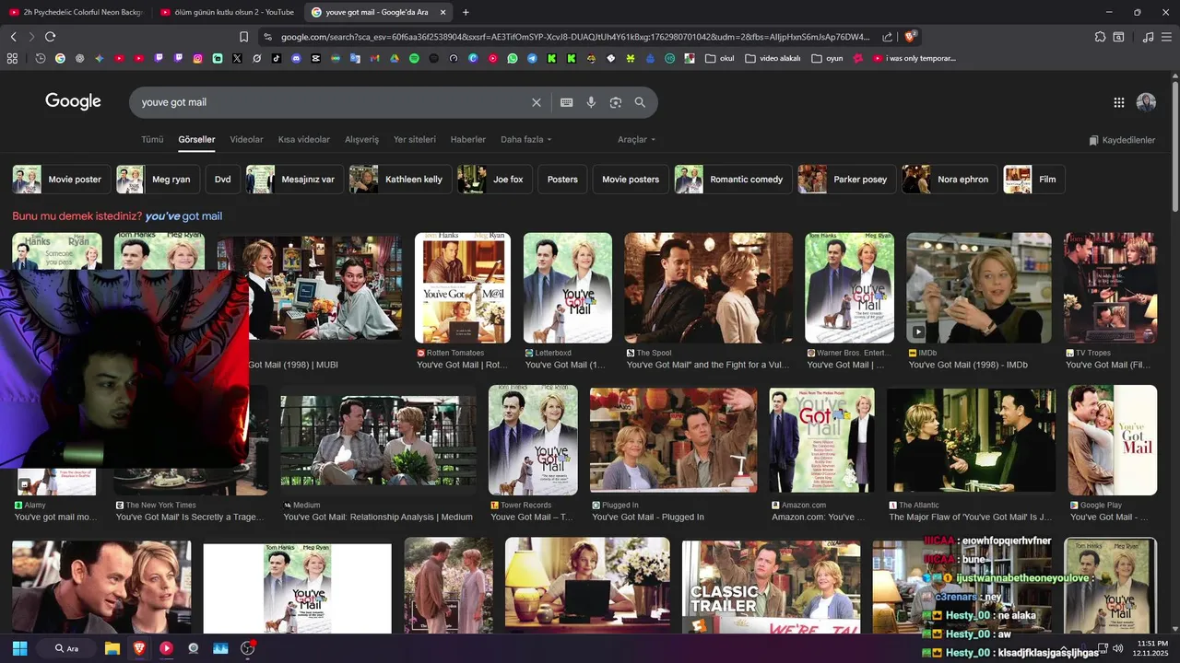Reload the page in browser toolbar

tap(50, 37)
